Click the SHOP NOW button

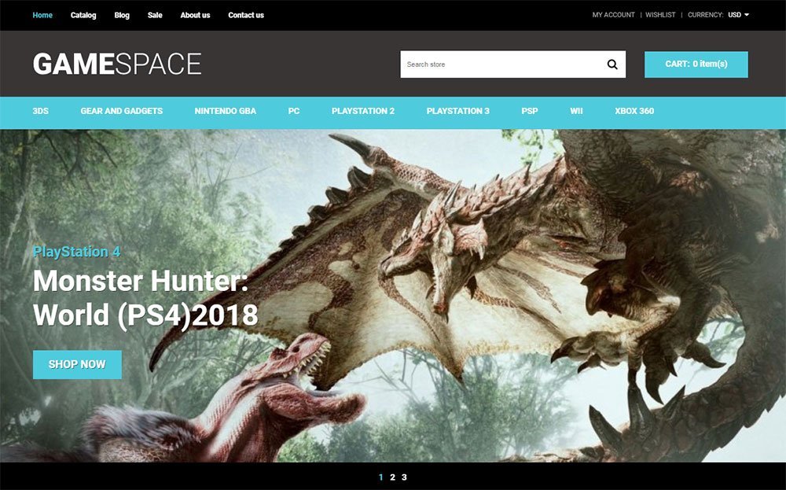pyautogui.click(x=77, y=365)
